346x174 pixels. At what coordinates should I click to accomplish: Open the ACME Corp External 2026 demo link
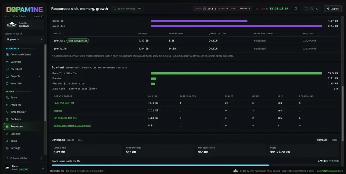[72, 126]
